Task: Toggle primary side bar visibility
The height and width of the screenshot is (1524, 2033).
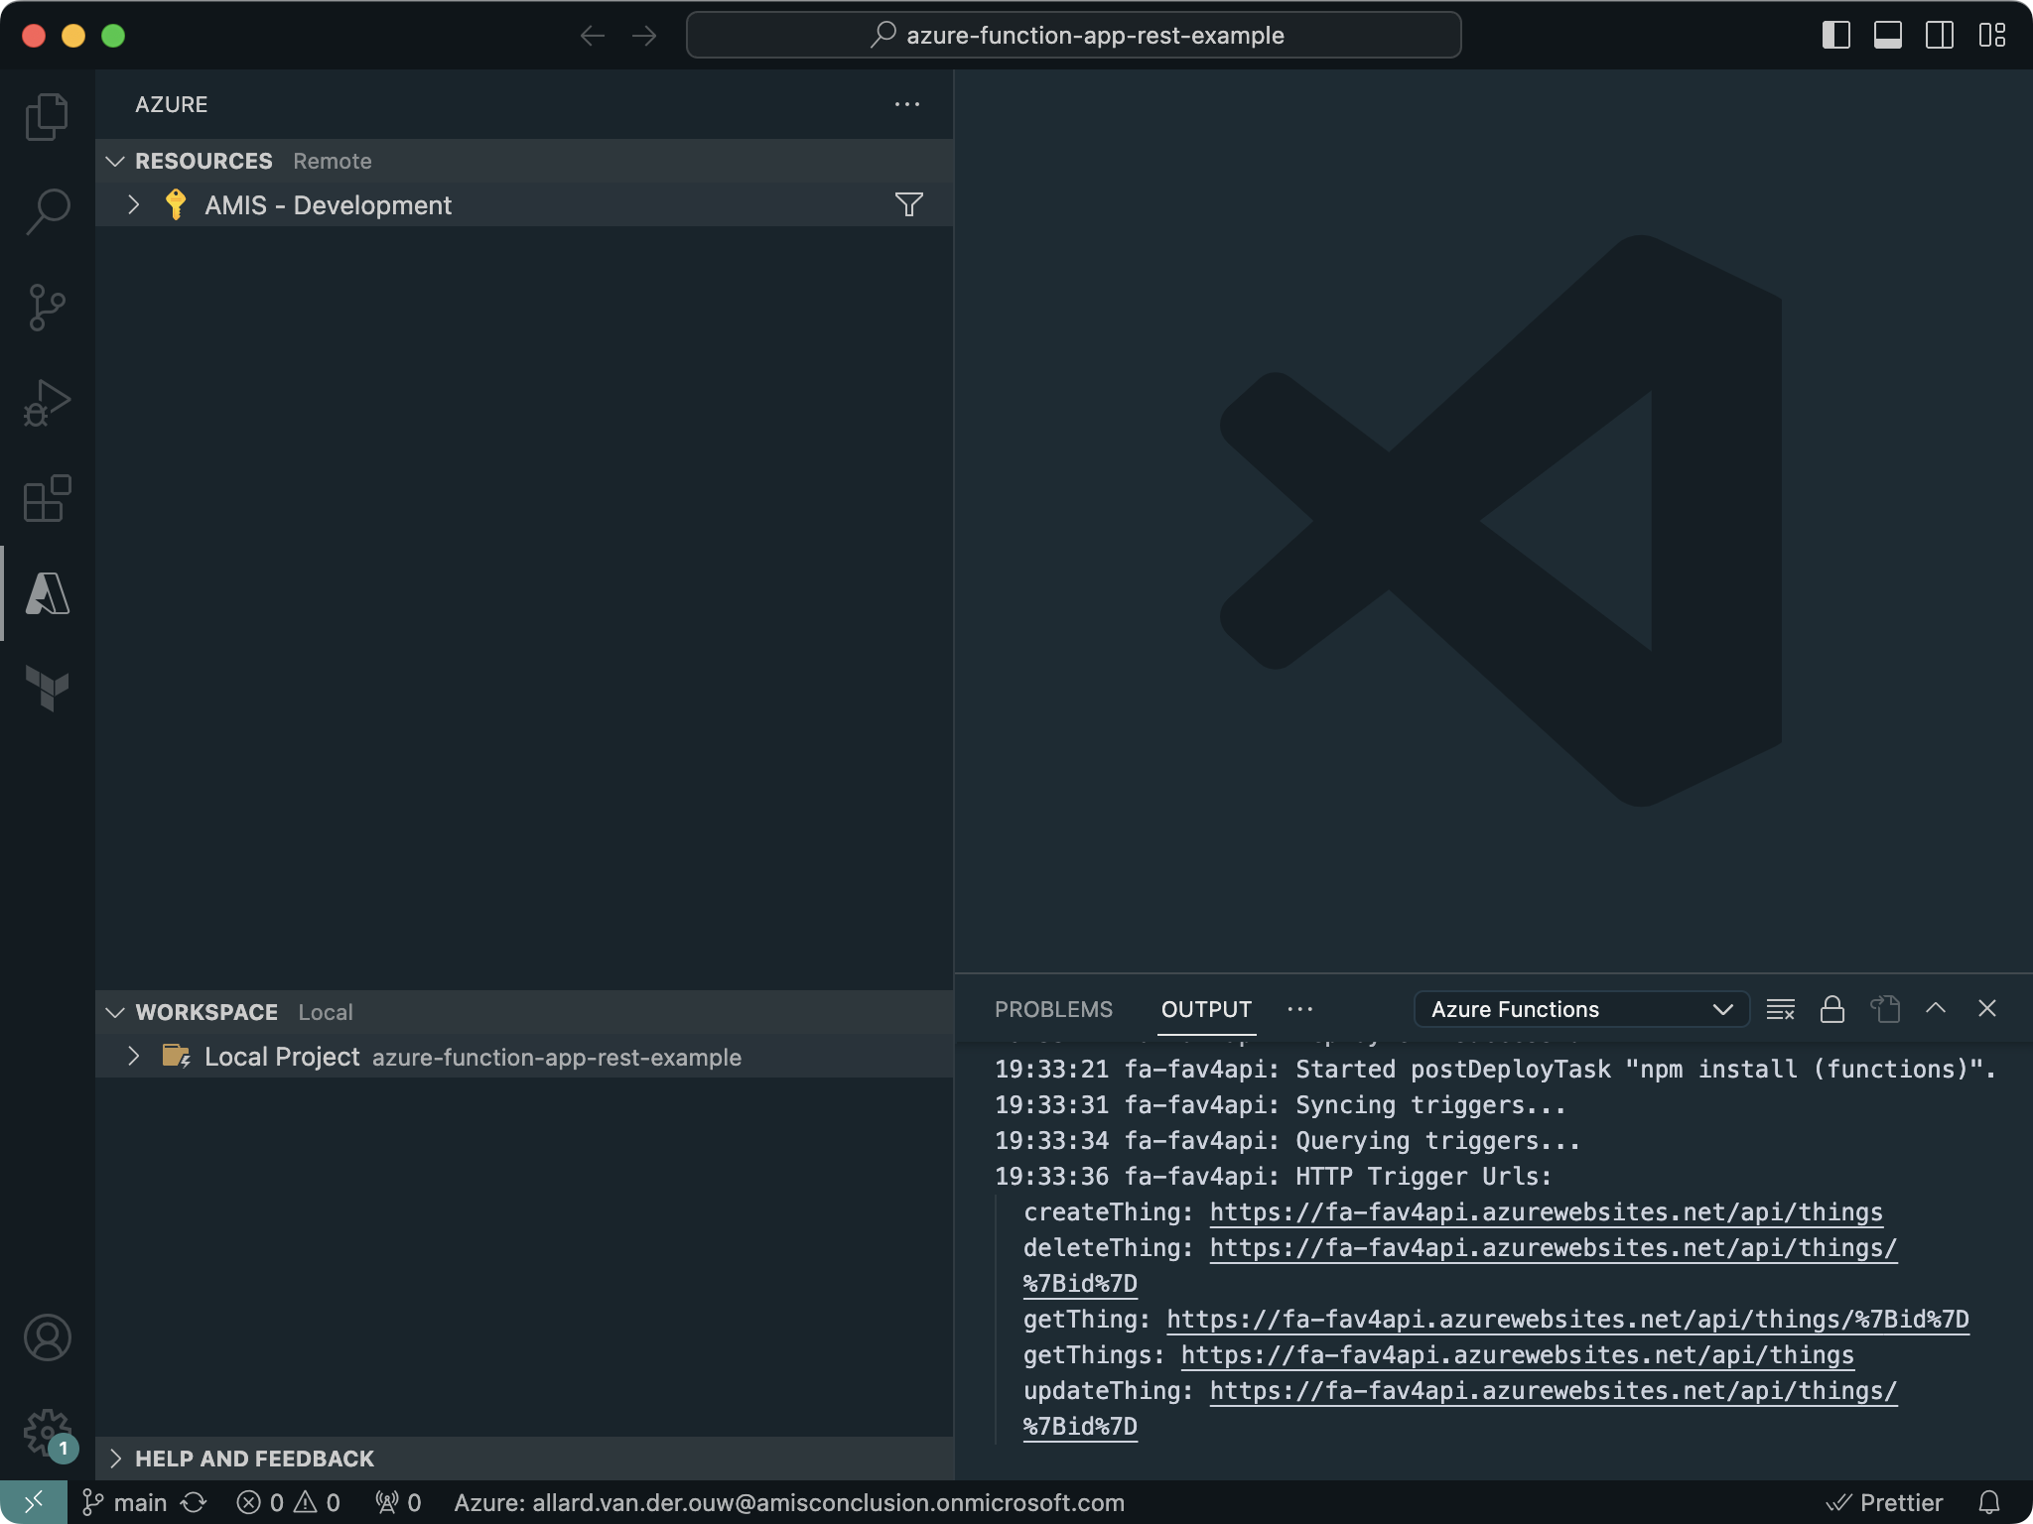Action: 1835,36
